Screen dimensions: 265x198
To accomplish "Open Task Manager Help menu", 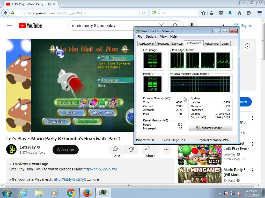I will [173, 37].
